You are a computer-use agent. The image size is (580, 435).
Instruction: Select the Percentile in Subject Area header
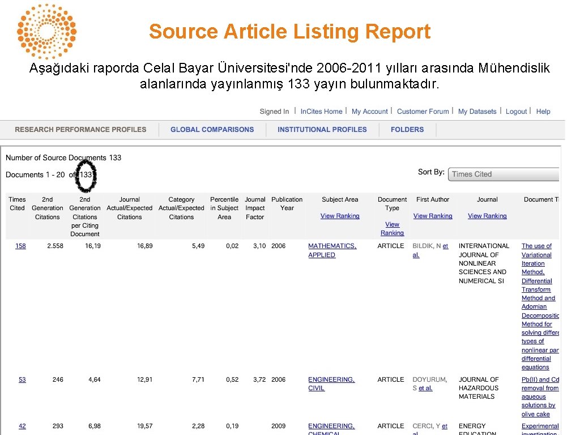point(224,208)
